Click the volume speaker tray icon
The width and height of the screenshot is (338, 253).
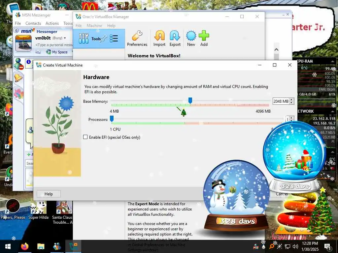(x=295, y=246)
